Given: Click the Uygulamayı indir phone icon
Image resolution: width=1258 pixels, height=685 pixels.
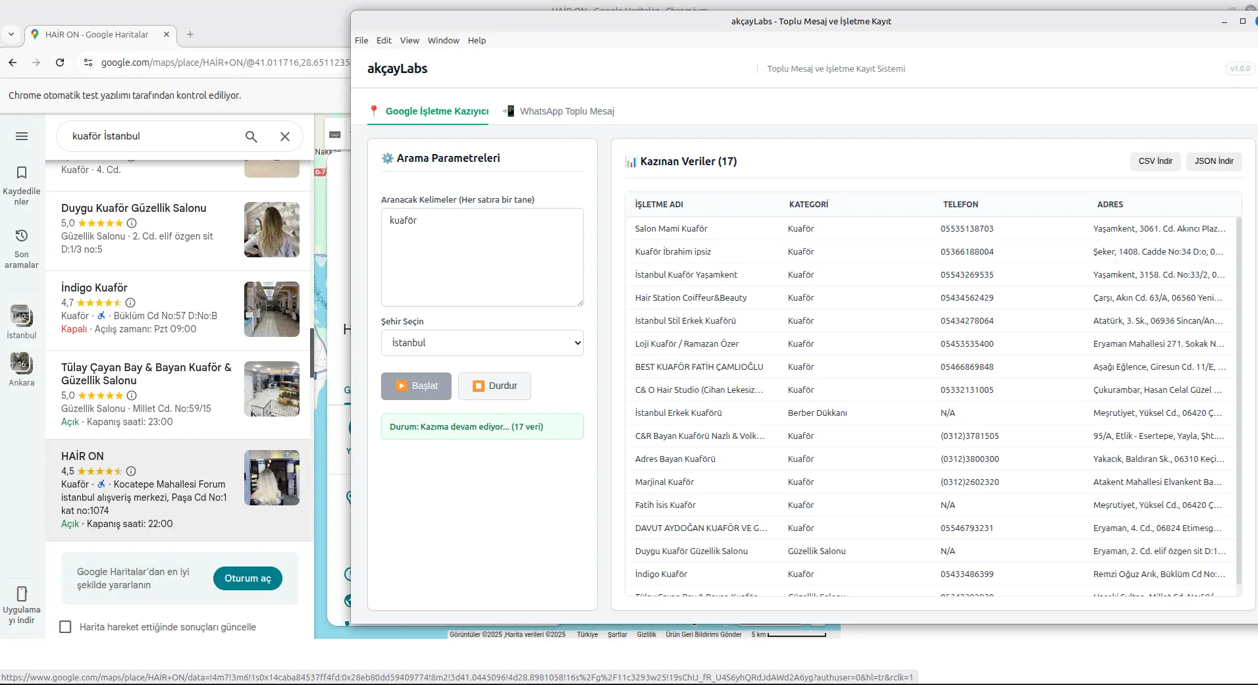Looking at the screenshot, I should pyautogui.click(x=22, y=594).
